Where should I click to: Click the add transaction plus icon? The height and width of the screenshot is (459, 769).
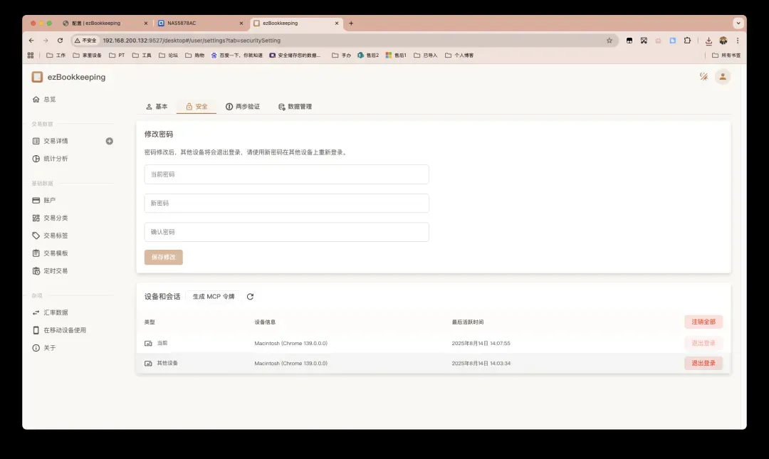click(x=110, y=141)
